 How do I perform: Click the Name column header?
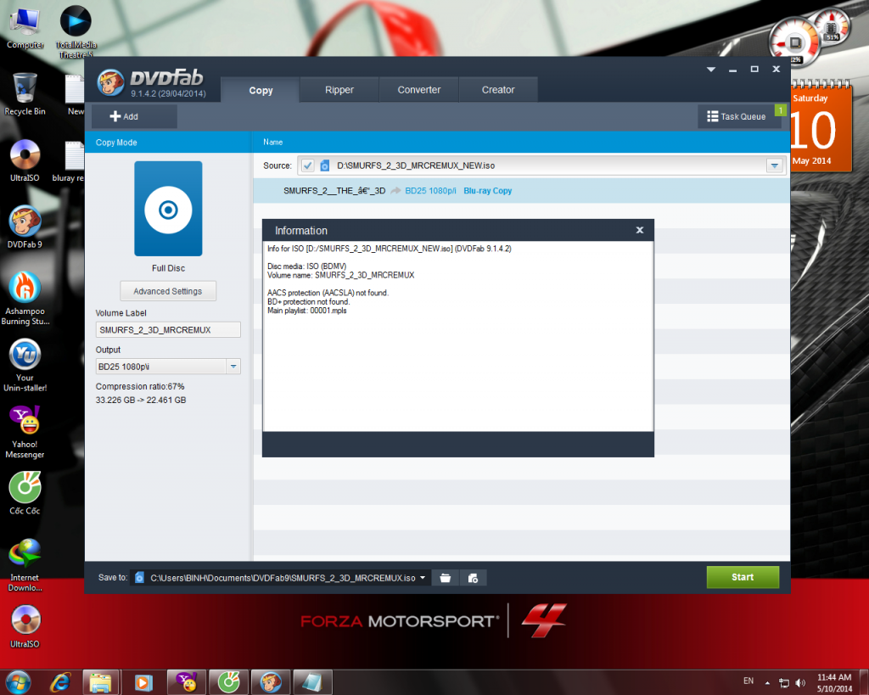click(273, 143)
